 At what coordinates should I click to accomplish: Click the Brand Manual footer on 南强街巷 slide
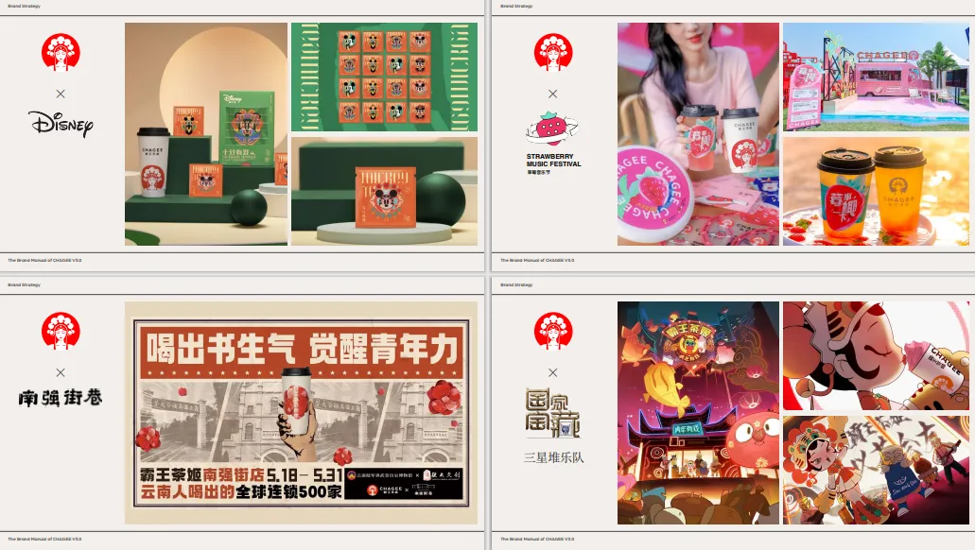point(44,539)
